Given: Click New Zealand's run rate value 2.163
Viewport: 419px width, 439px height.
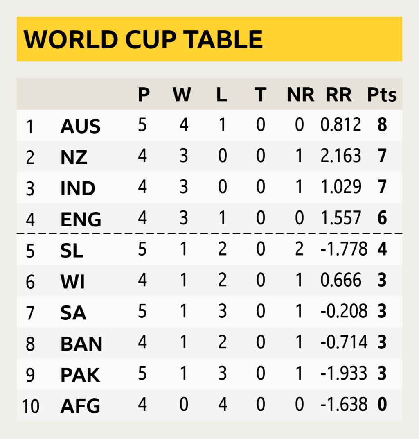Looking at the screenshot, I should click(341, 156).
